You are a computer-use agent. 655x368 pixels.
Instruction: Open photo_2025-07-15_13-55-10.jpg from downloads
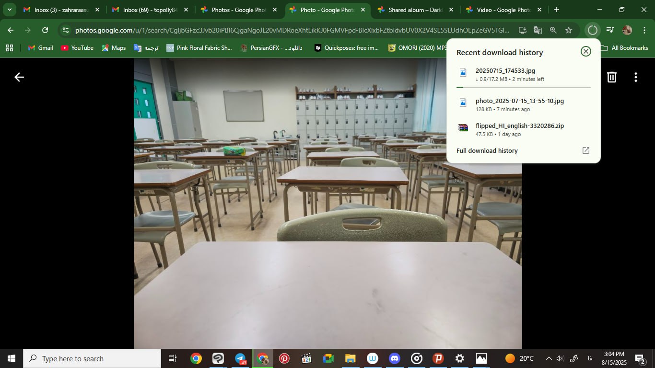[x=519, y=101]
